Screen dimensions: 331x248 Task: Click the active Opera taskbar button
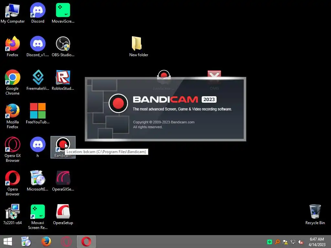pos(86,242)
